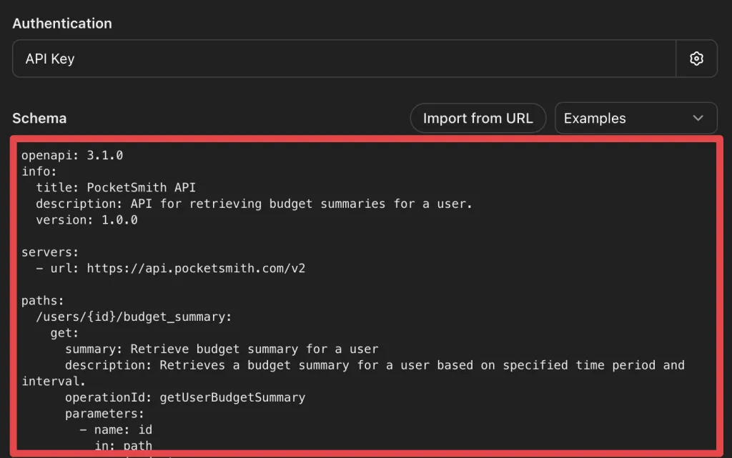
Task: Click the parameters: key in schema
Action: 104,414
